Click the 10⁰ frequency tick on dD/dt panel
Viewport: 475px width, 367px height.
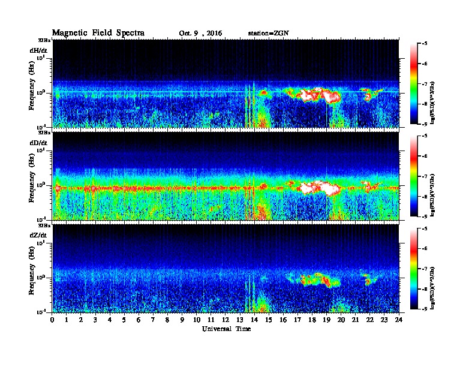[41, 185]
